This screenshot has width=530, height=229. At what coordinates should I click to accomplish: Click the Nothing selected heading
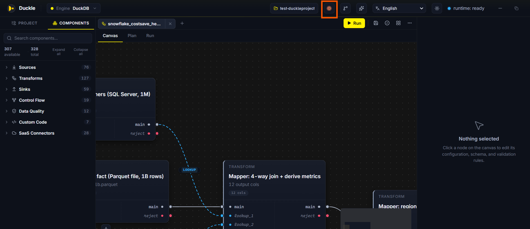(x=479, y=139)
